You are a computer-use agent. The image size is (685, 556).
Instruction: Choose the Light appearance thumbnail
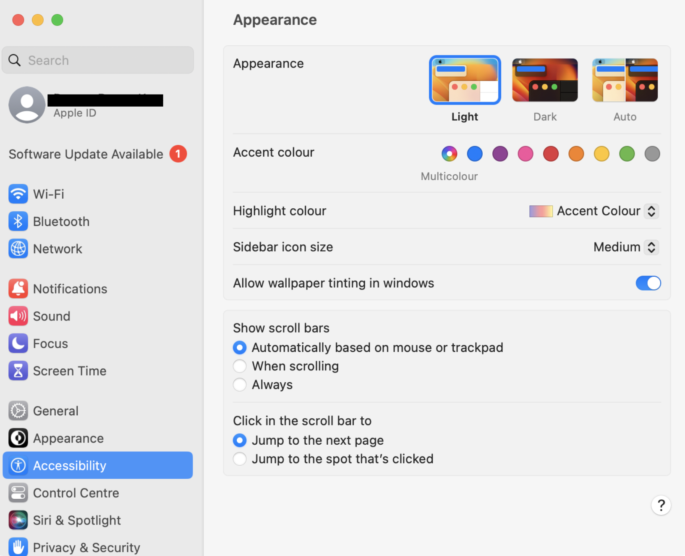465,80
